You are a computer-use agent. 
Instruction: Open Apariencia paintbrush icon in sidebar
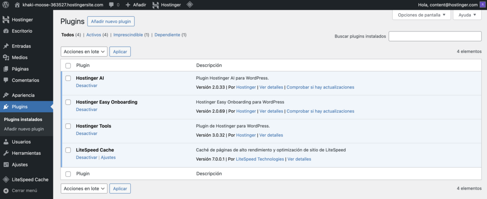click(6, 95)
